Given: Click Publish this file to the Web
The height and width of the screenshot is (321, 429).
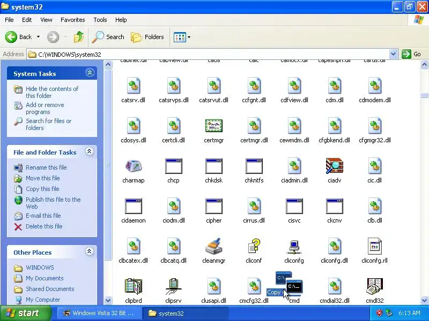Looking at the screenshot, I should coord(53,203).
